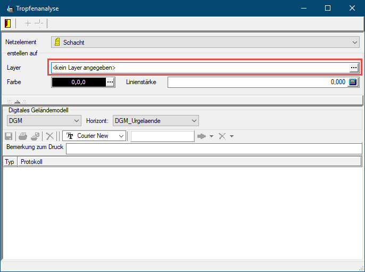The width and height of the screenshot is (365, 272).
Task: Click the Protokoll column header
Action: point(189,162)
